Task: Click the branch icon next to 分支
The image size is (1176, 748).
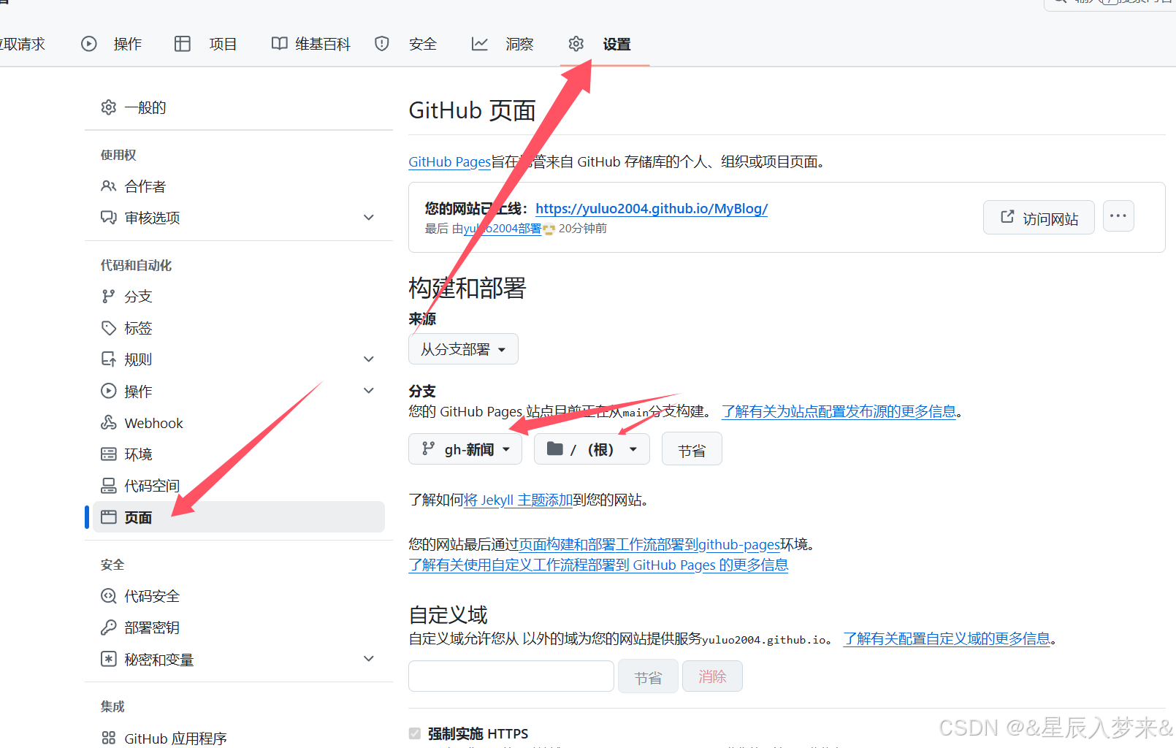Action: point(108,296)
